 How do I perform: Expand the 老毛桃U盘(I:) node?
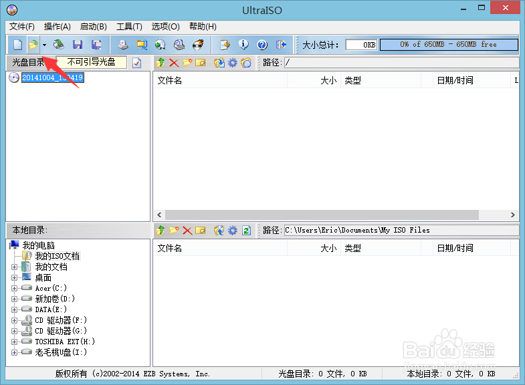14,352
